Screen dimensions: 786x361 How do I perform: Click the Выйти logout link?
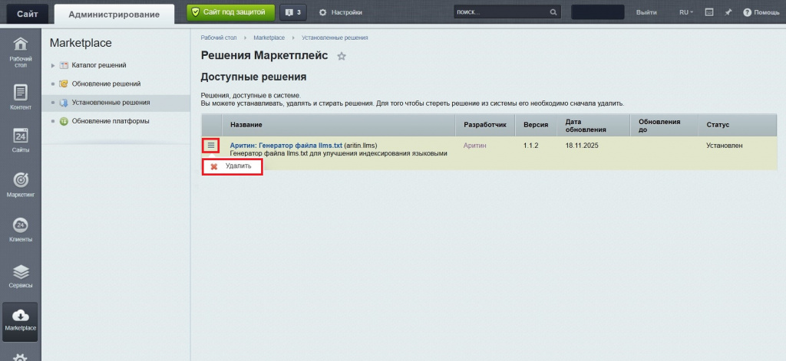pyautogui.click(x=646, y=12)
